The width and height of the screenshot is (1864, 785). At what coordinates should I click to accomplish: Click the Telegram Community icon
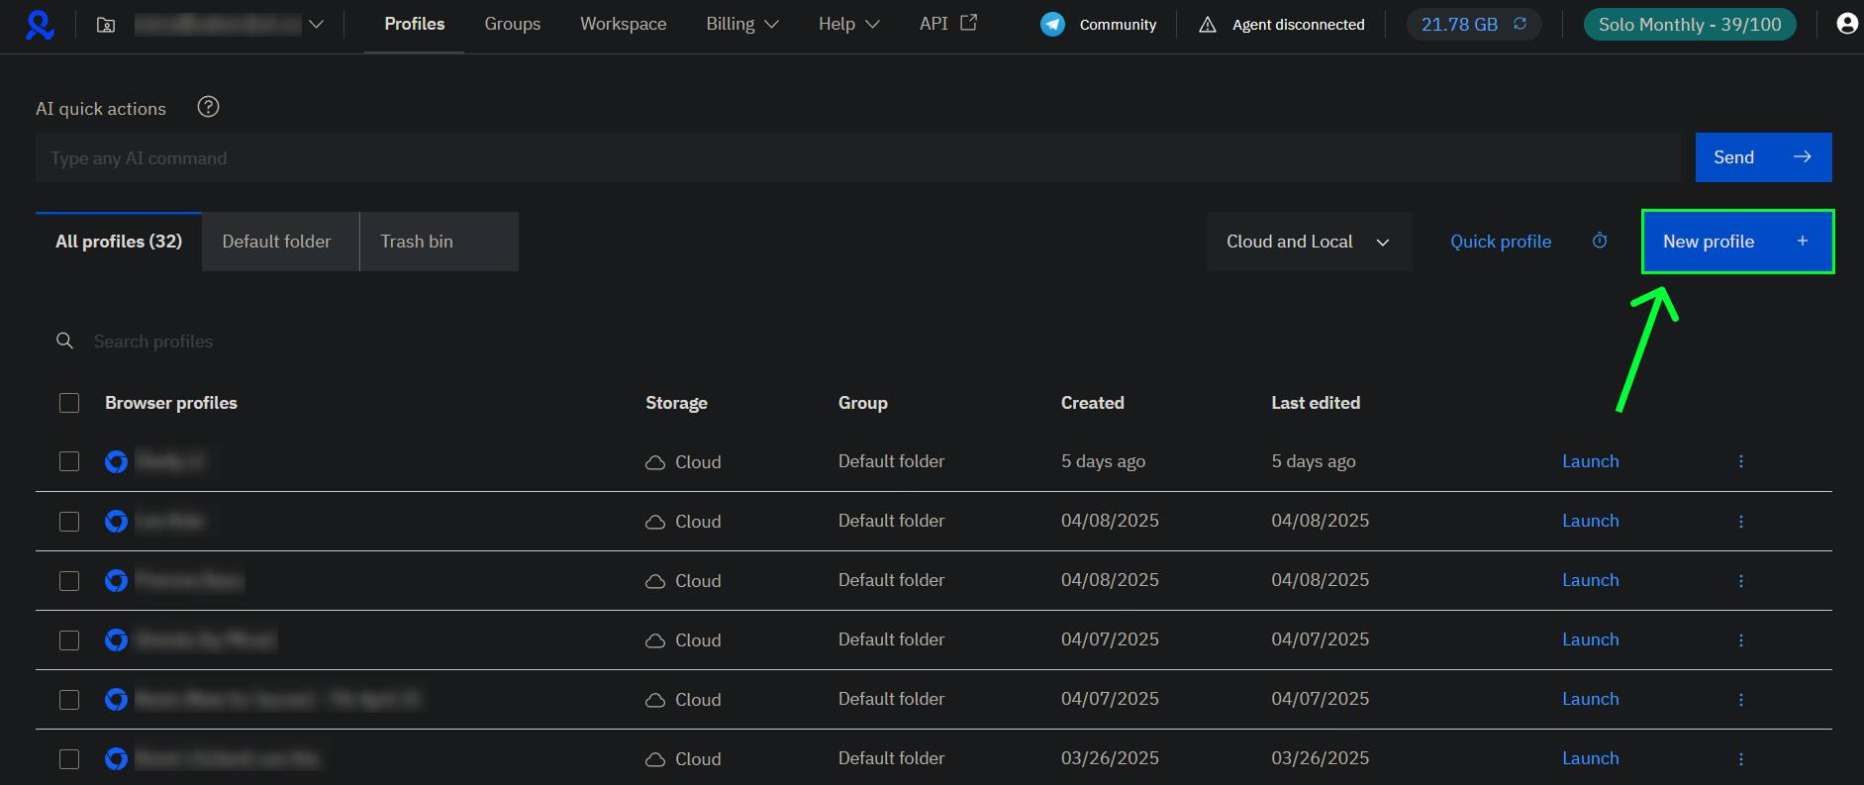click(x=1053, y=24)
